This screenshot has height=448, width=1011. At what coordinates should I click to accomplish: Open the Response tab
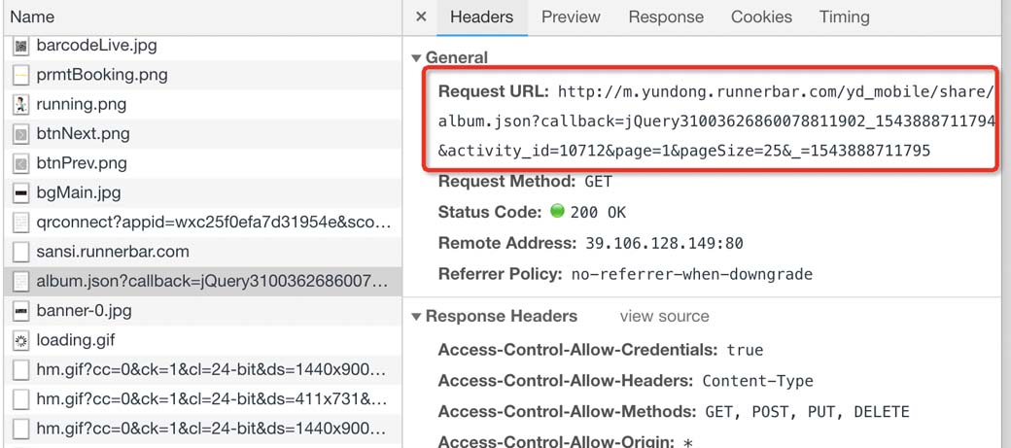click(666, 17)
